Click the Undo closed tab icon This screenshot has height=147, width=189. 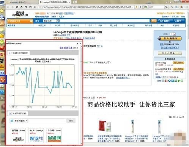pos(26,7)
